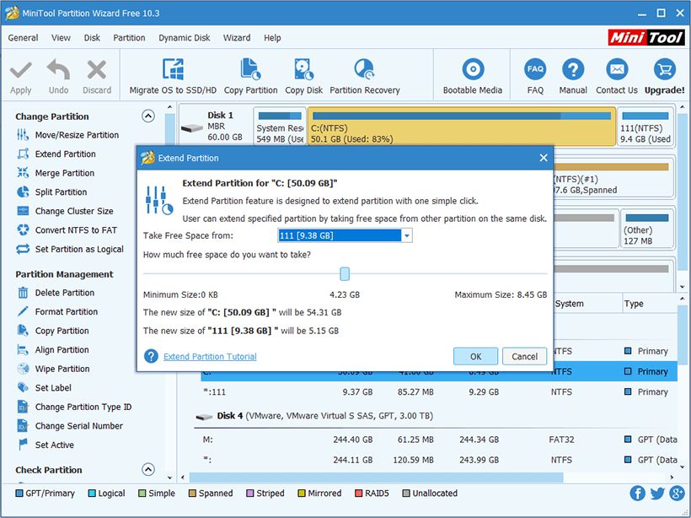Click the Upgrade cart icon
Image resolution: width=691 pixels, height=518 pixels.
coord(665,70)
